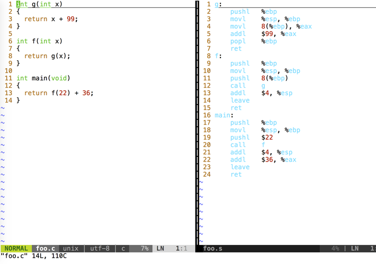Click the 'g:' label on assembly line 1
Screen dimensions: 376x264
(x=218, y=4)
